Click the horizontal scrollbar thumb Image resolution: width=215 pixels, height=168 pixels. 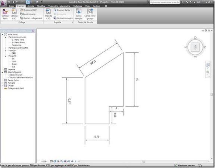pos(144,161)
